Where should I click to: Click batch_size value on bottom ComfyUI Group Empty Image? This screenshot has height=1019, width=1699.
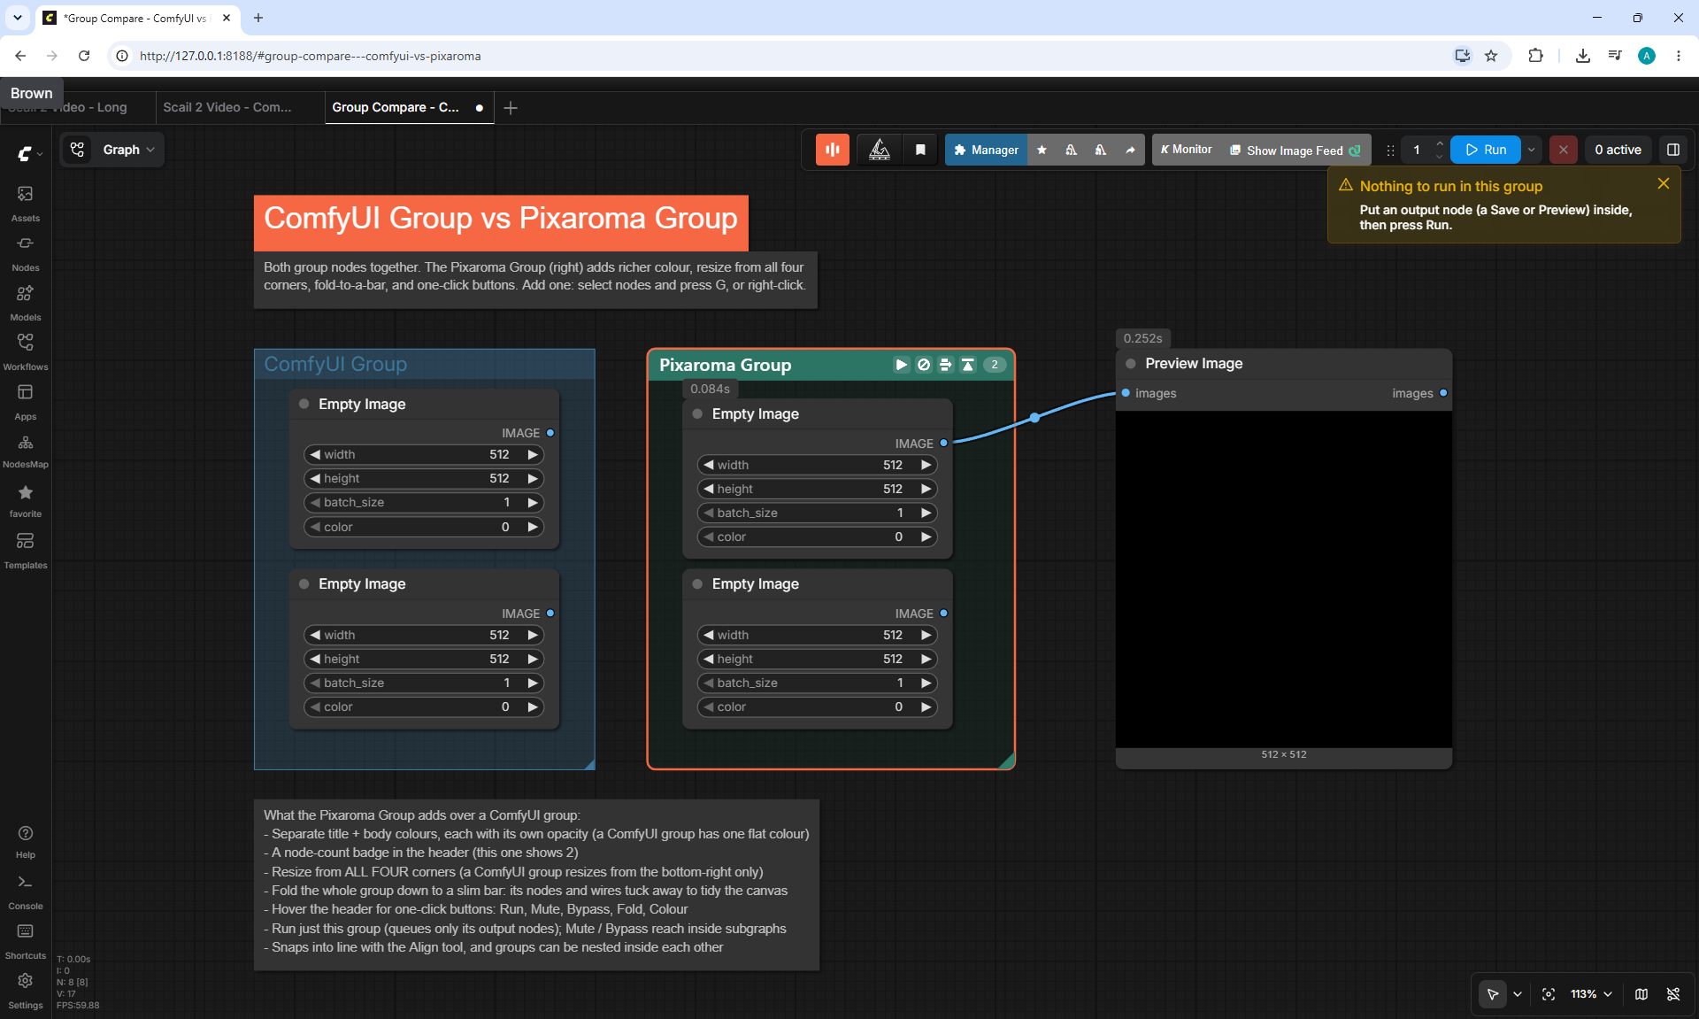507,683
